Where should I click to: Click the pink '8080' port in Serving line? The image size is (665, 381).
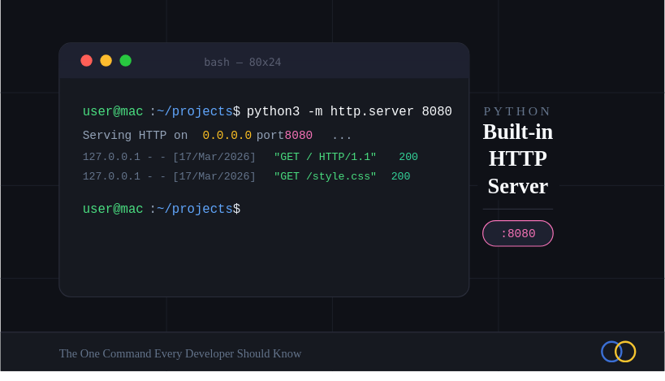[x=299, y=136]
